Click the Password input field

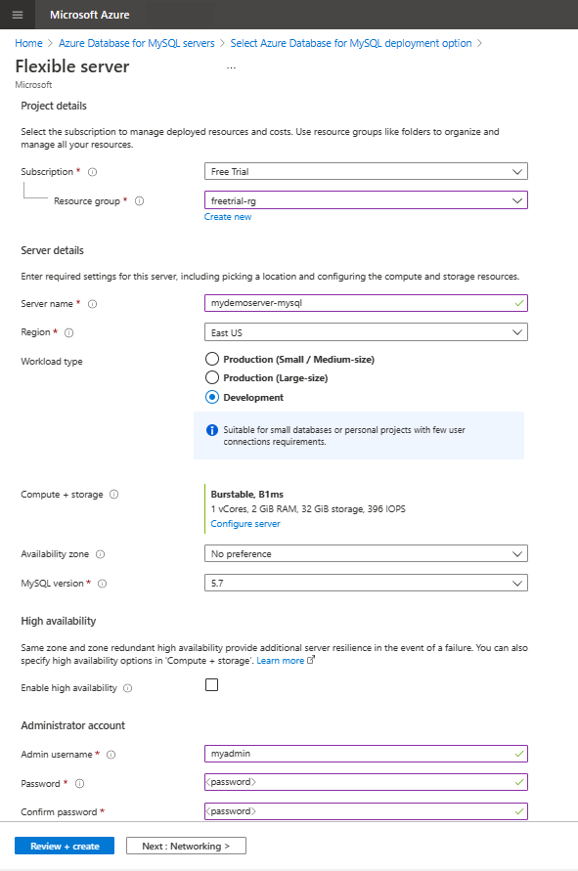coord(366,782)
